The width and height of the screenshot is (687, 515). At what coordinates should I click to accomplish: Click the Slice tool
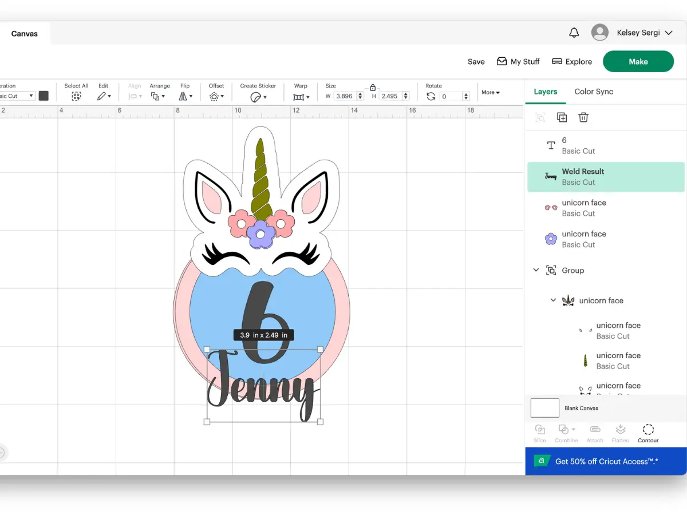click(540, 433)
